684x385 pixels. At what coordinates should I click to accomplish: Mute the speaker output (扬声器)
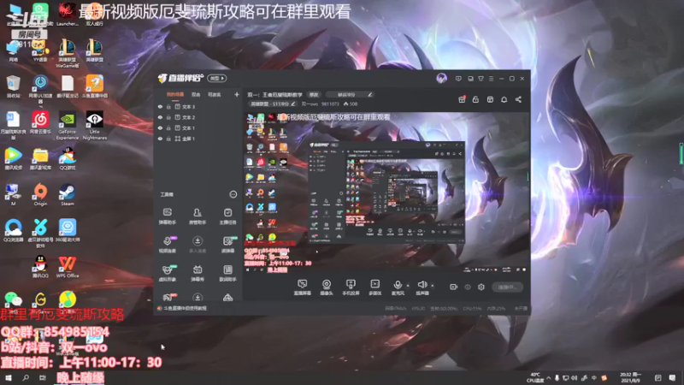(422, 287)
